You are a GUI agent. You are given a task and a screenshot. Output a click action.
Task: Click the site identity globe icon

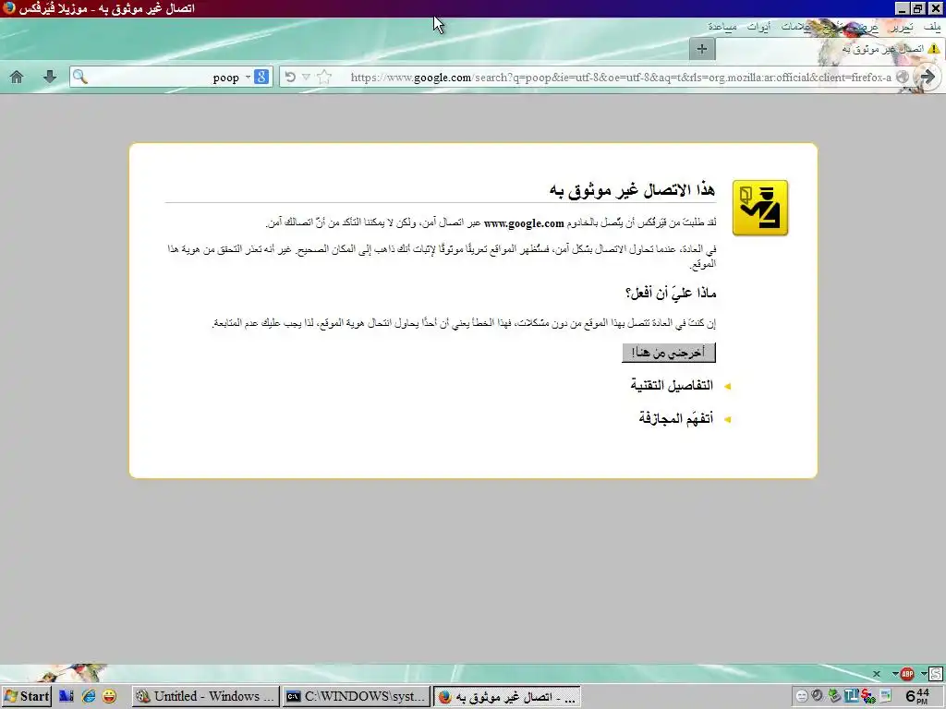point(903,78)
